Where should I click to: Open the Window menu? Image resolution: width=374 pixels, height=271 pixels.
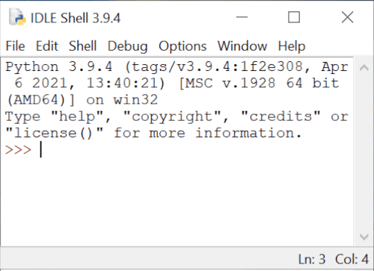click(242, 46)
